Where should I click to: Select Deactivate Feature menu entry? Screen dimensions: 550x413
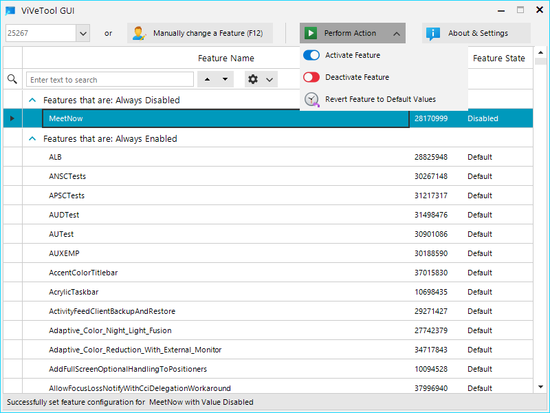[357, 77]
